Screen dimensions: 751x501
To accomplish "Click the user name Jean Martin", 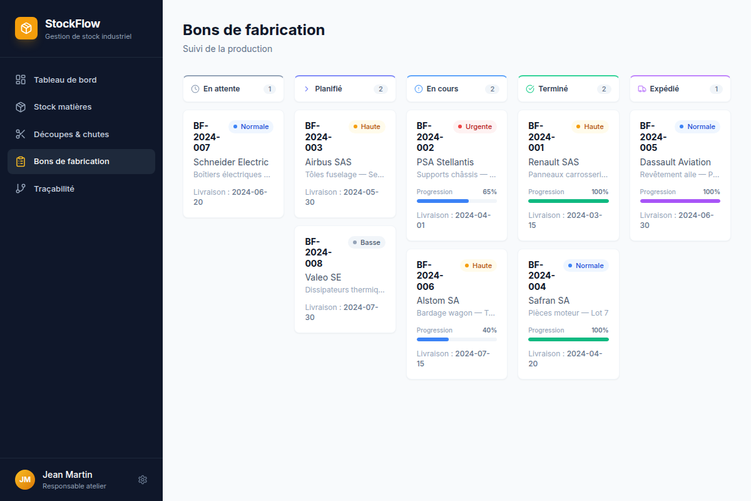I will [x=68, y=475].
